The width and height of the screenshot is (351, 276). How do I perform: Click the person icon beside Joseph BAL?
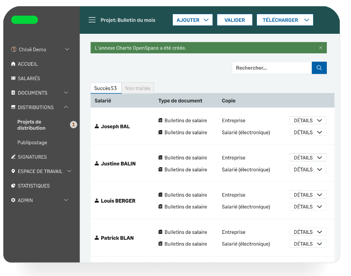pos(97,126)
